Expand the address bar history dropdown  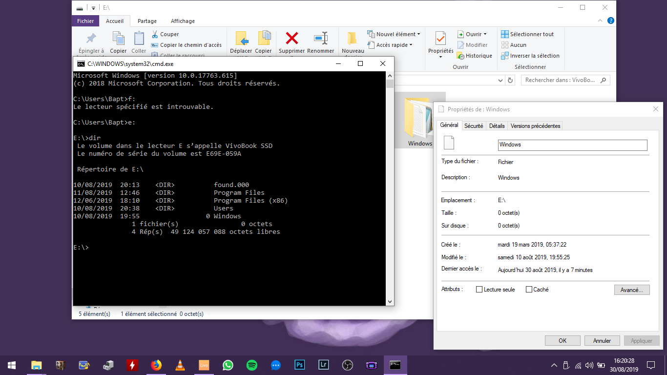500,80
